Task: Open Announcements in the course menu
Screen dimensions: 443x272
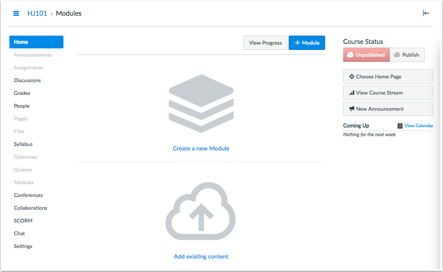Action: (33, 55)
